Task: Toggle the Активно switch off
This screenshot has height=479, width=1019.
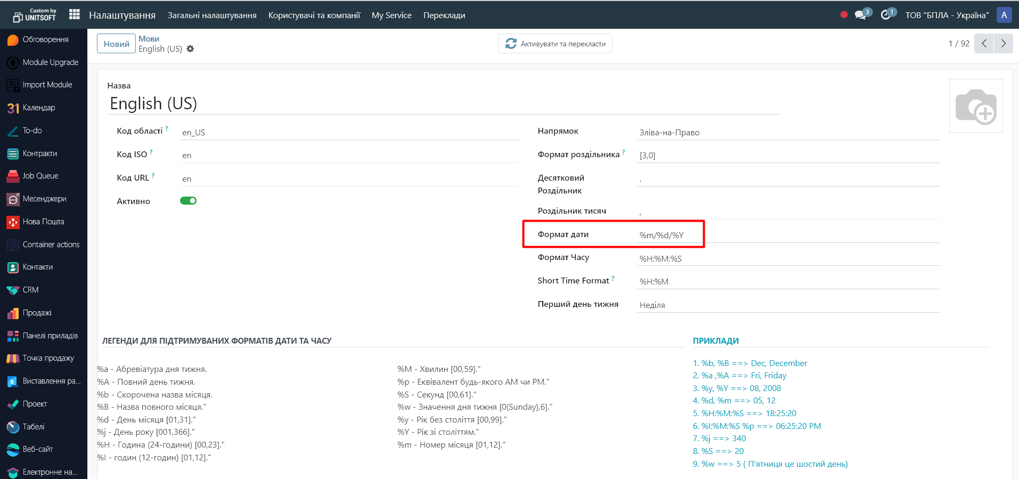Action: tap(188, 201)
